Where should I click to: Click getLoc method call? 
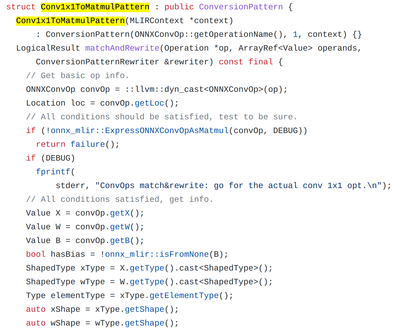coord(149,103)
